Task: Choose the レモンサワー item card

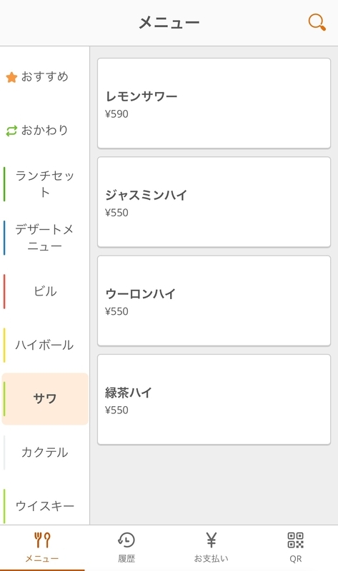Action: (214, 103)
